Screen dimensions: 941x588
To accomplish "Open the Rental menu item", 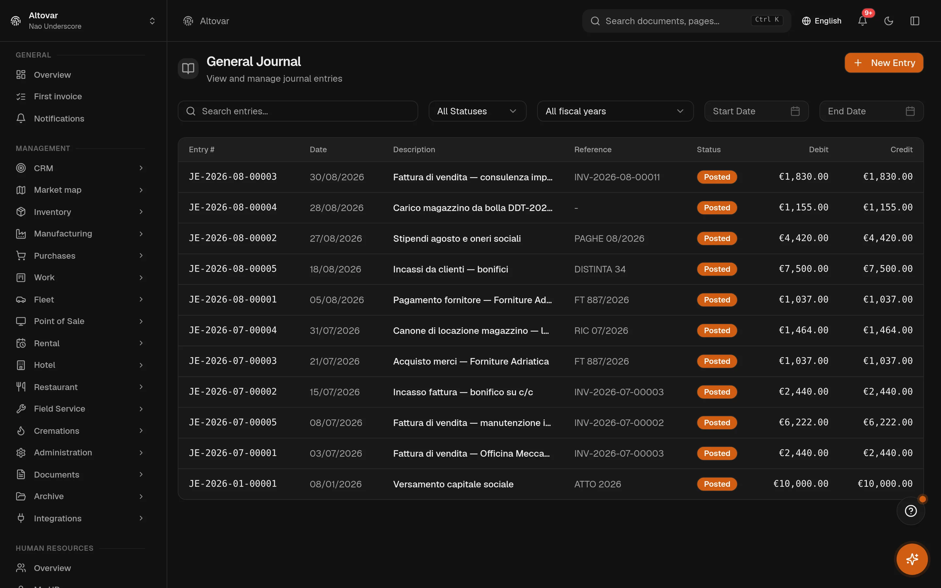I will [80, 343].
